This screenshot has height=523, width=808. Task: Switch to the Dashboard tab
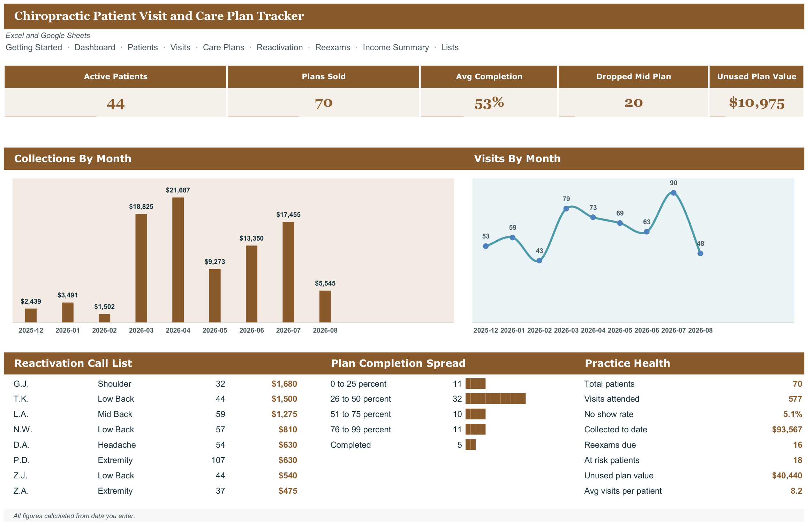(95, 47)
